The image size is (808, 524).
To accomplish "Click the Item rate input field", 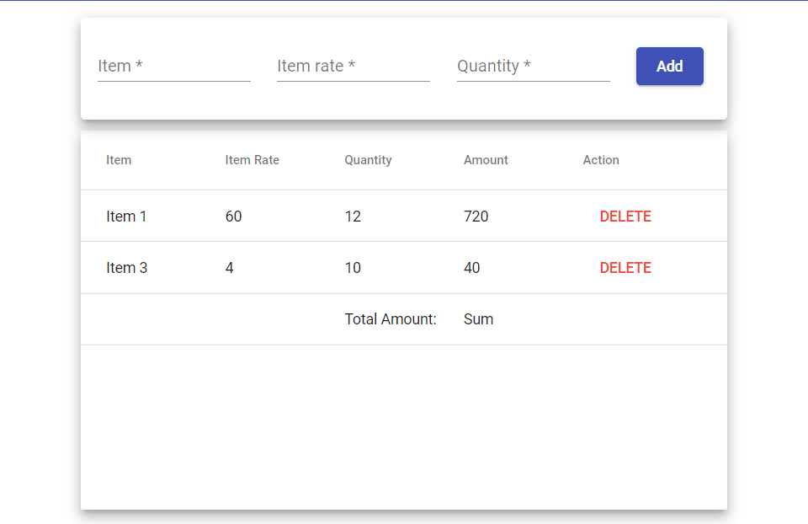I will pos(352,66).
